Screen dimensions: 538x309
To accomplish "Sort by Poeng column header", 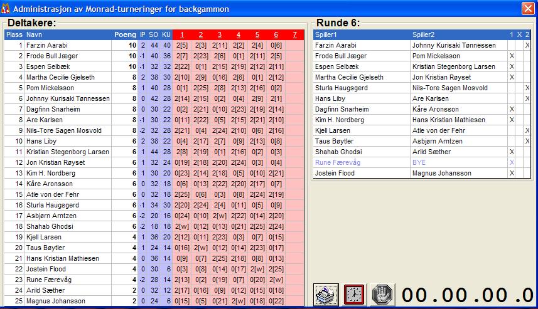I will (124, 34).
